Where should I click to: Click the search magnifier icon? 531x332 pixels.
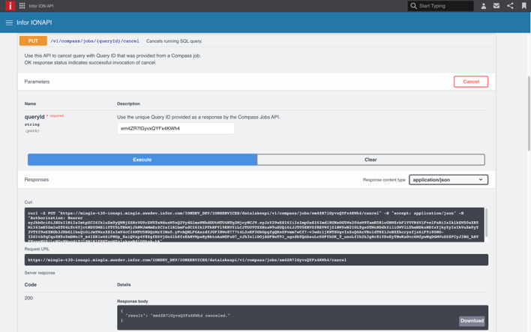[413, 6]
